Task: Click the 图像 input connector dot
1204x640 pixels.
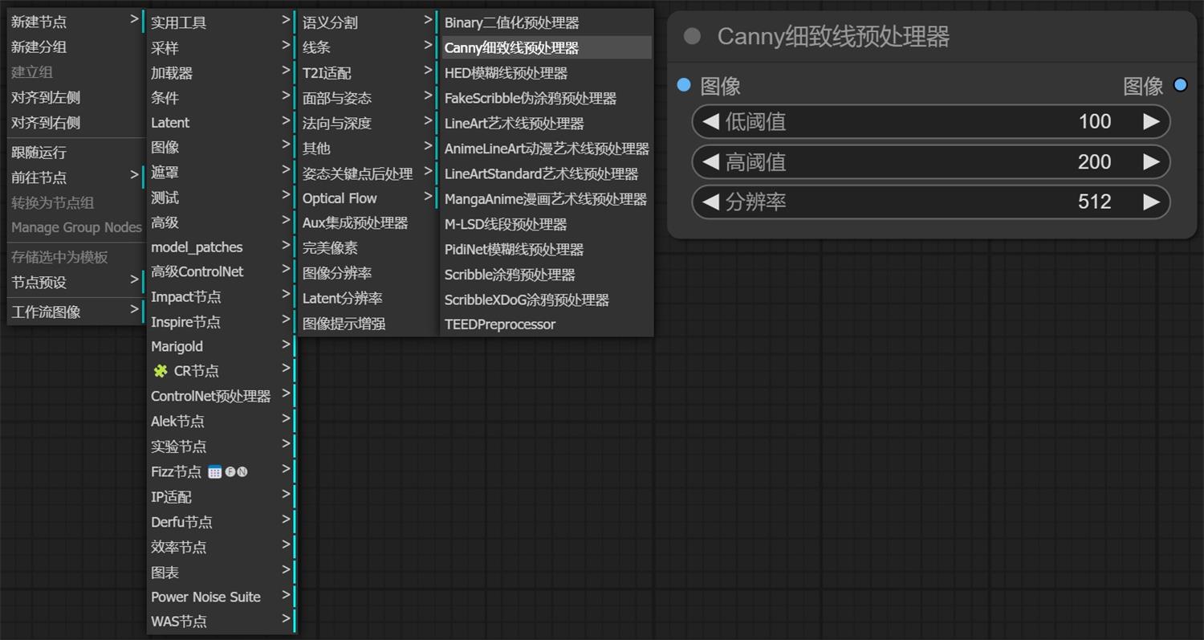Action: pos(684,85)
